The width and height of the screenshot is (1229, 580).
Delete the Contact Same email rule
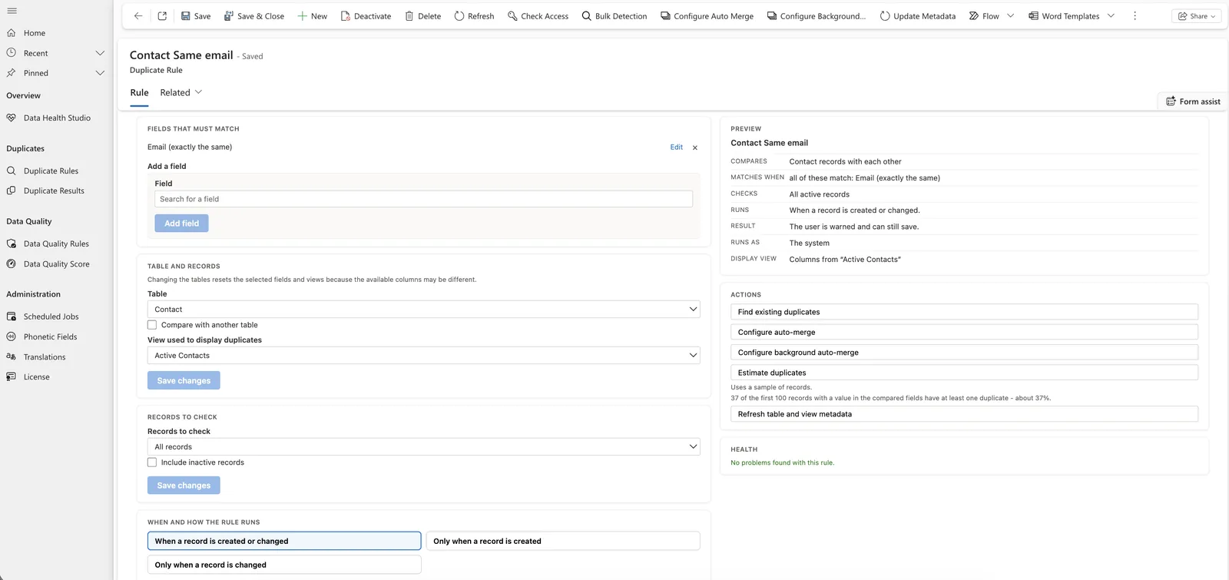[423, 16]
